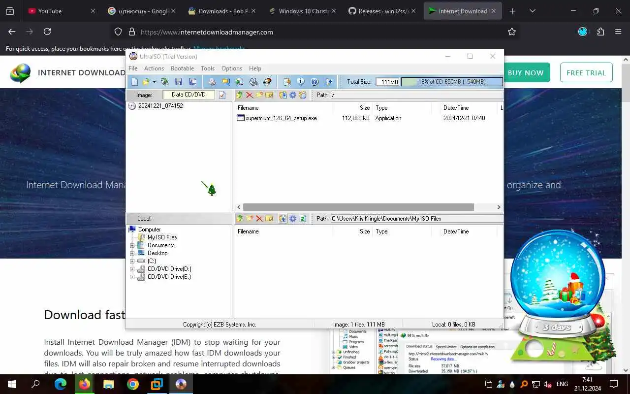Image resolution: width=630 pixels, height=394 pixels.
Task: Click the scrollbar left arrow in image file list
Action: (x=239, y=207)
